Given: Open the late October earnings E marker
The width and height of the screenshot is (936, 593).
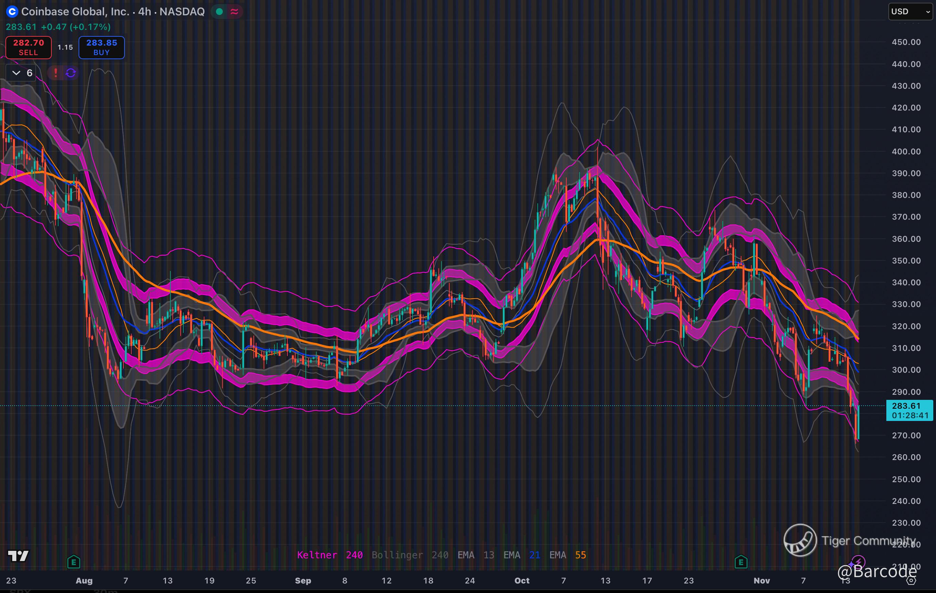Looking at the screenshot, I should pyautogui.click(x=741, y=561).
